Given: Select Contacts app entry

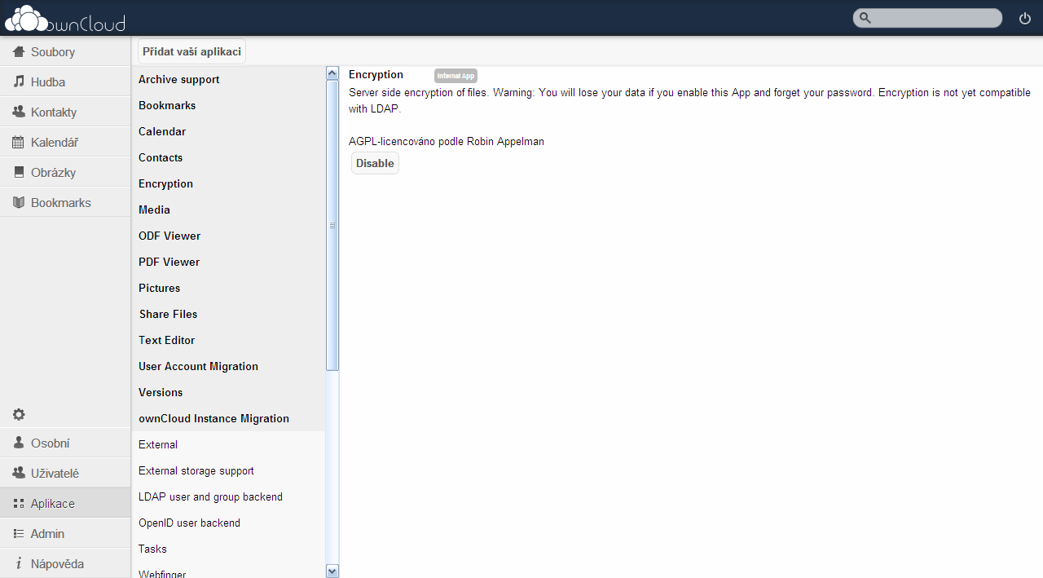Looking at the screenshot, I should [x=228, y=157].
